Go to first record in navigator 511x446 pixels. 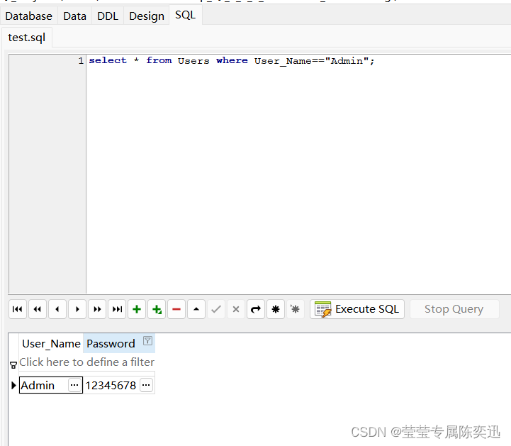(18, 309)
